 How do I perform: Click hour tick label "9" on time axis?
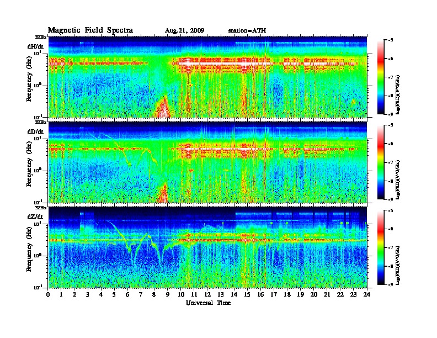[168, 294]
